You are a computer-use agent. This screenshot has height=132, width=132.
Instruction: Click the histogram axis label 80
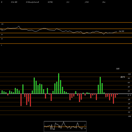tap(129, 78)
